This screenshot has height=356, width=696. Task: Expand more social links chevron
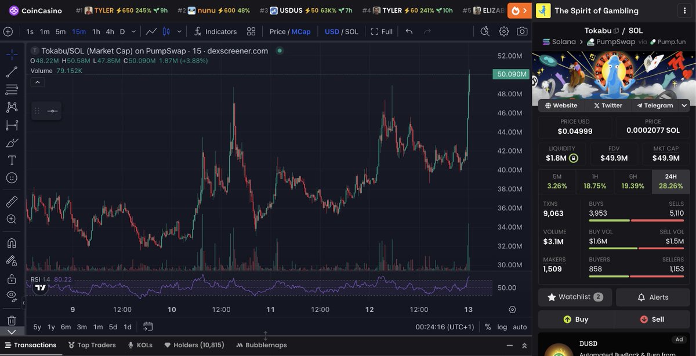684,106
